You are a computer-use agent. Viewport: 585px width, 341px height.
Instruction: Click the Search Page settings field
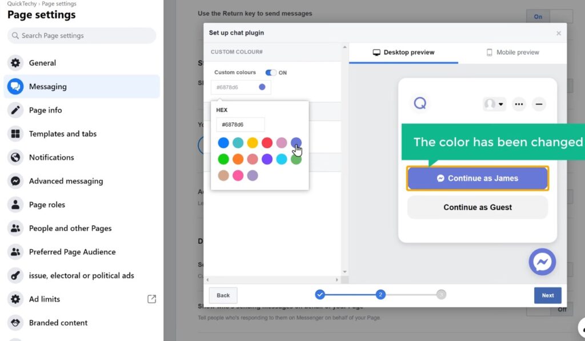82,35
